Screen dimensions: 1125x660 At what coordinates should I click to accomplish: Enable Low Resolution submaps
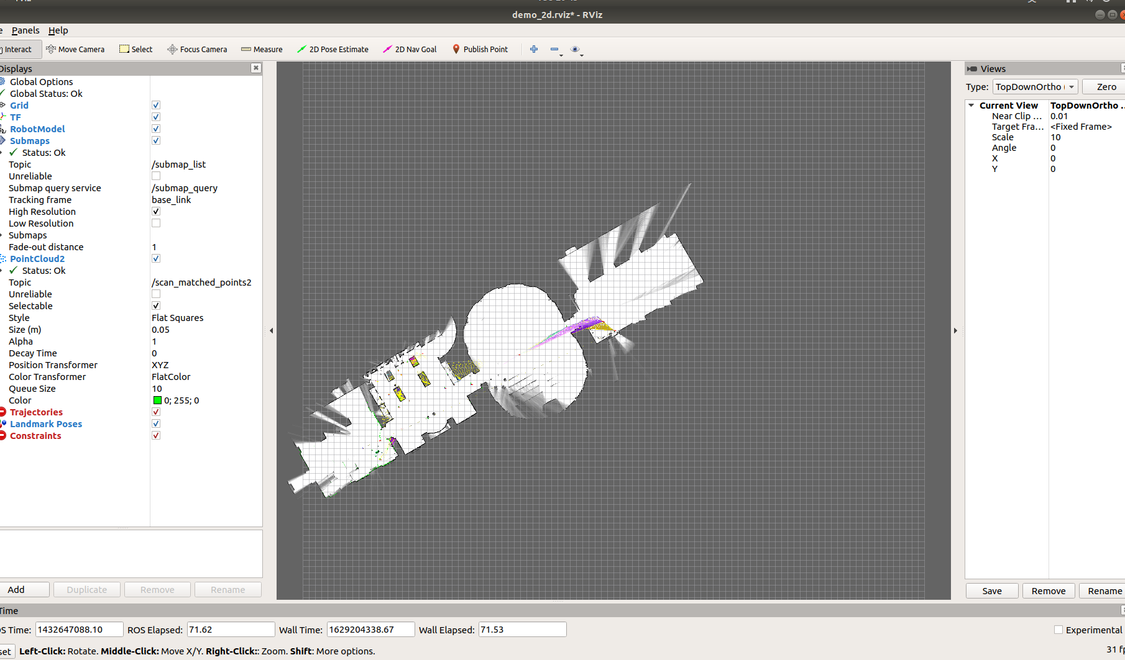pyautogui.click(x=155, y=223)
